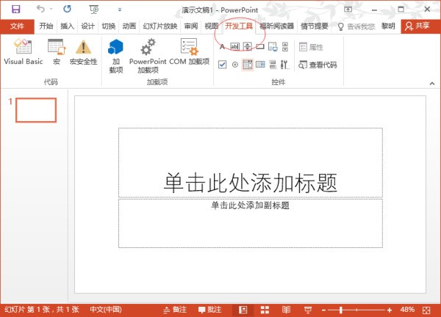Open 宏安全性 macro security settings
The height and width of the screenshot is (317, 441).
tap(83, 52)
